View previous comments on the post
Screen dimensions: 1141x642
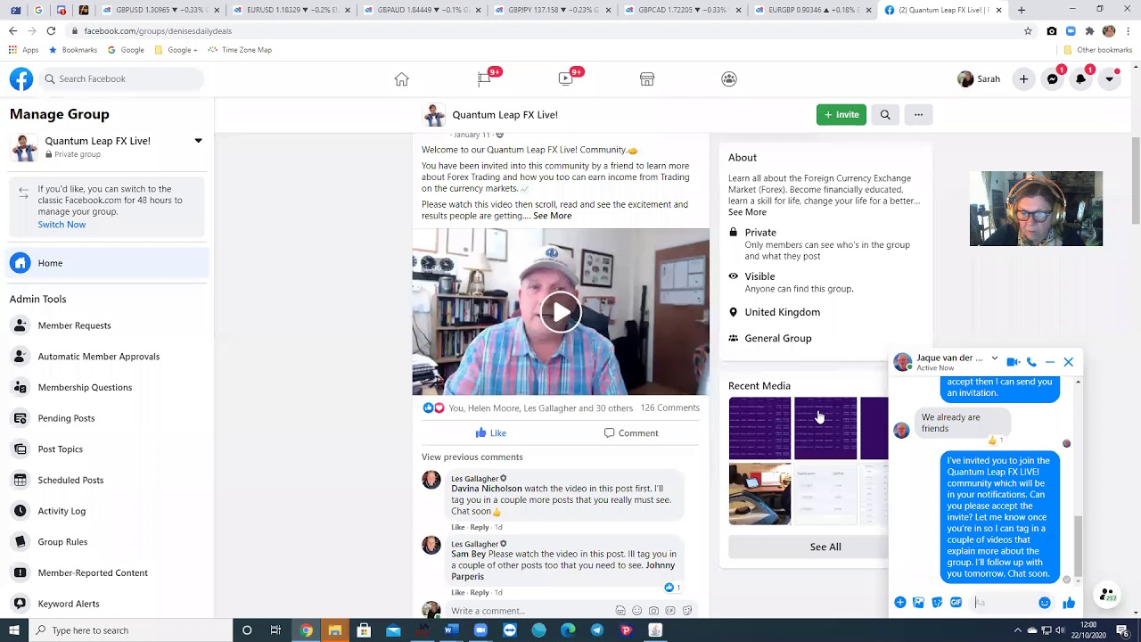click(x=472, y=457)
